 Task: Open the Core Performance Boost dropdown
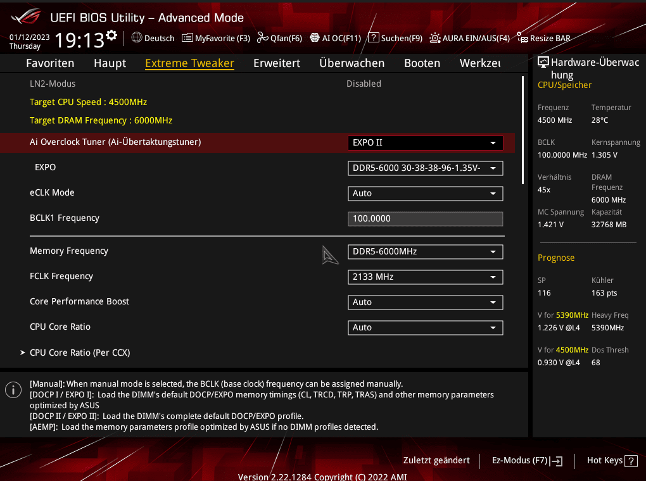[425, 303]
